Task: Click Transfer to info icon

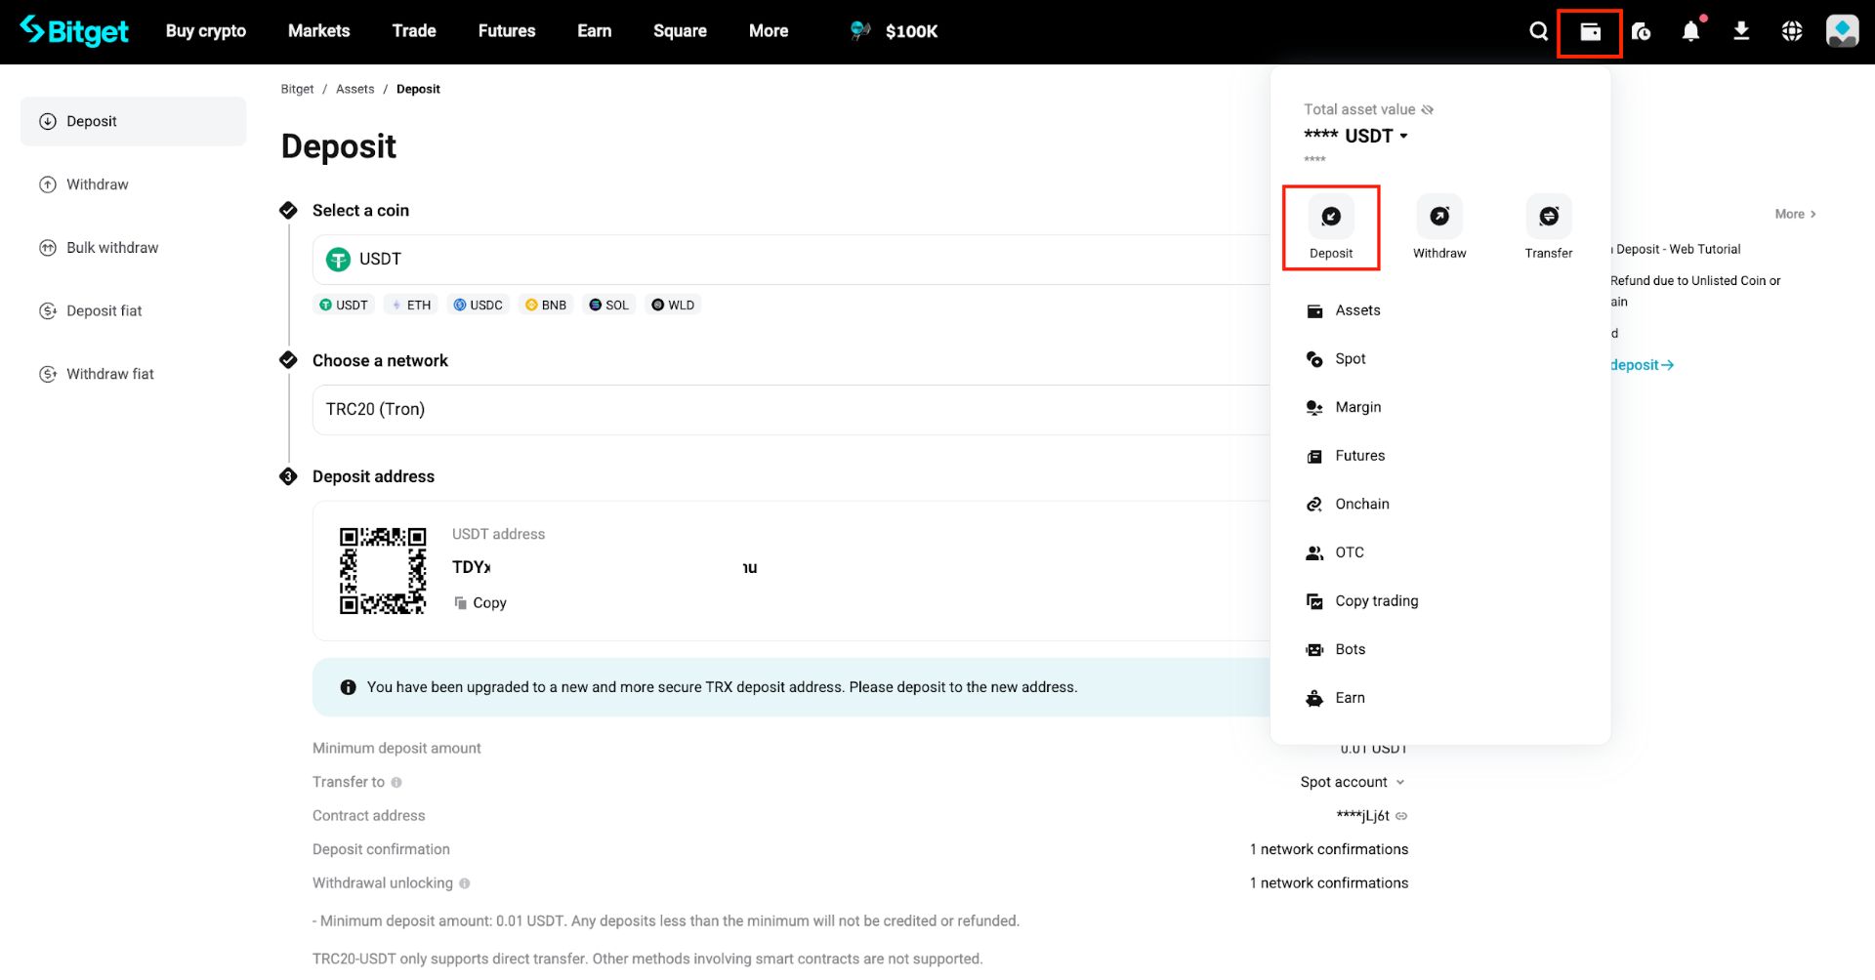Action: 396,782
